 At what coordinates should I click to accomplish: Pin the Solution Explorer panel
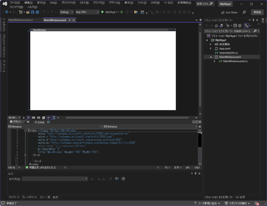pos(253,20)
